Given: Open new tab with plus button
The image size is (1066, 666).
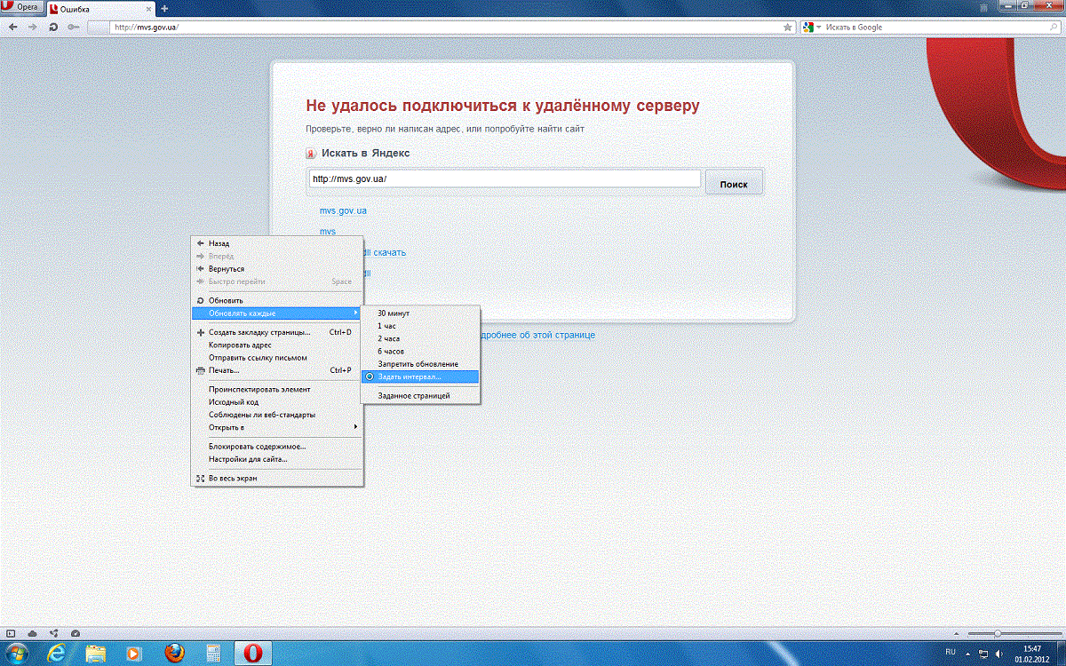Looking at the screenshot, I should pos(164,8).
